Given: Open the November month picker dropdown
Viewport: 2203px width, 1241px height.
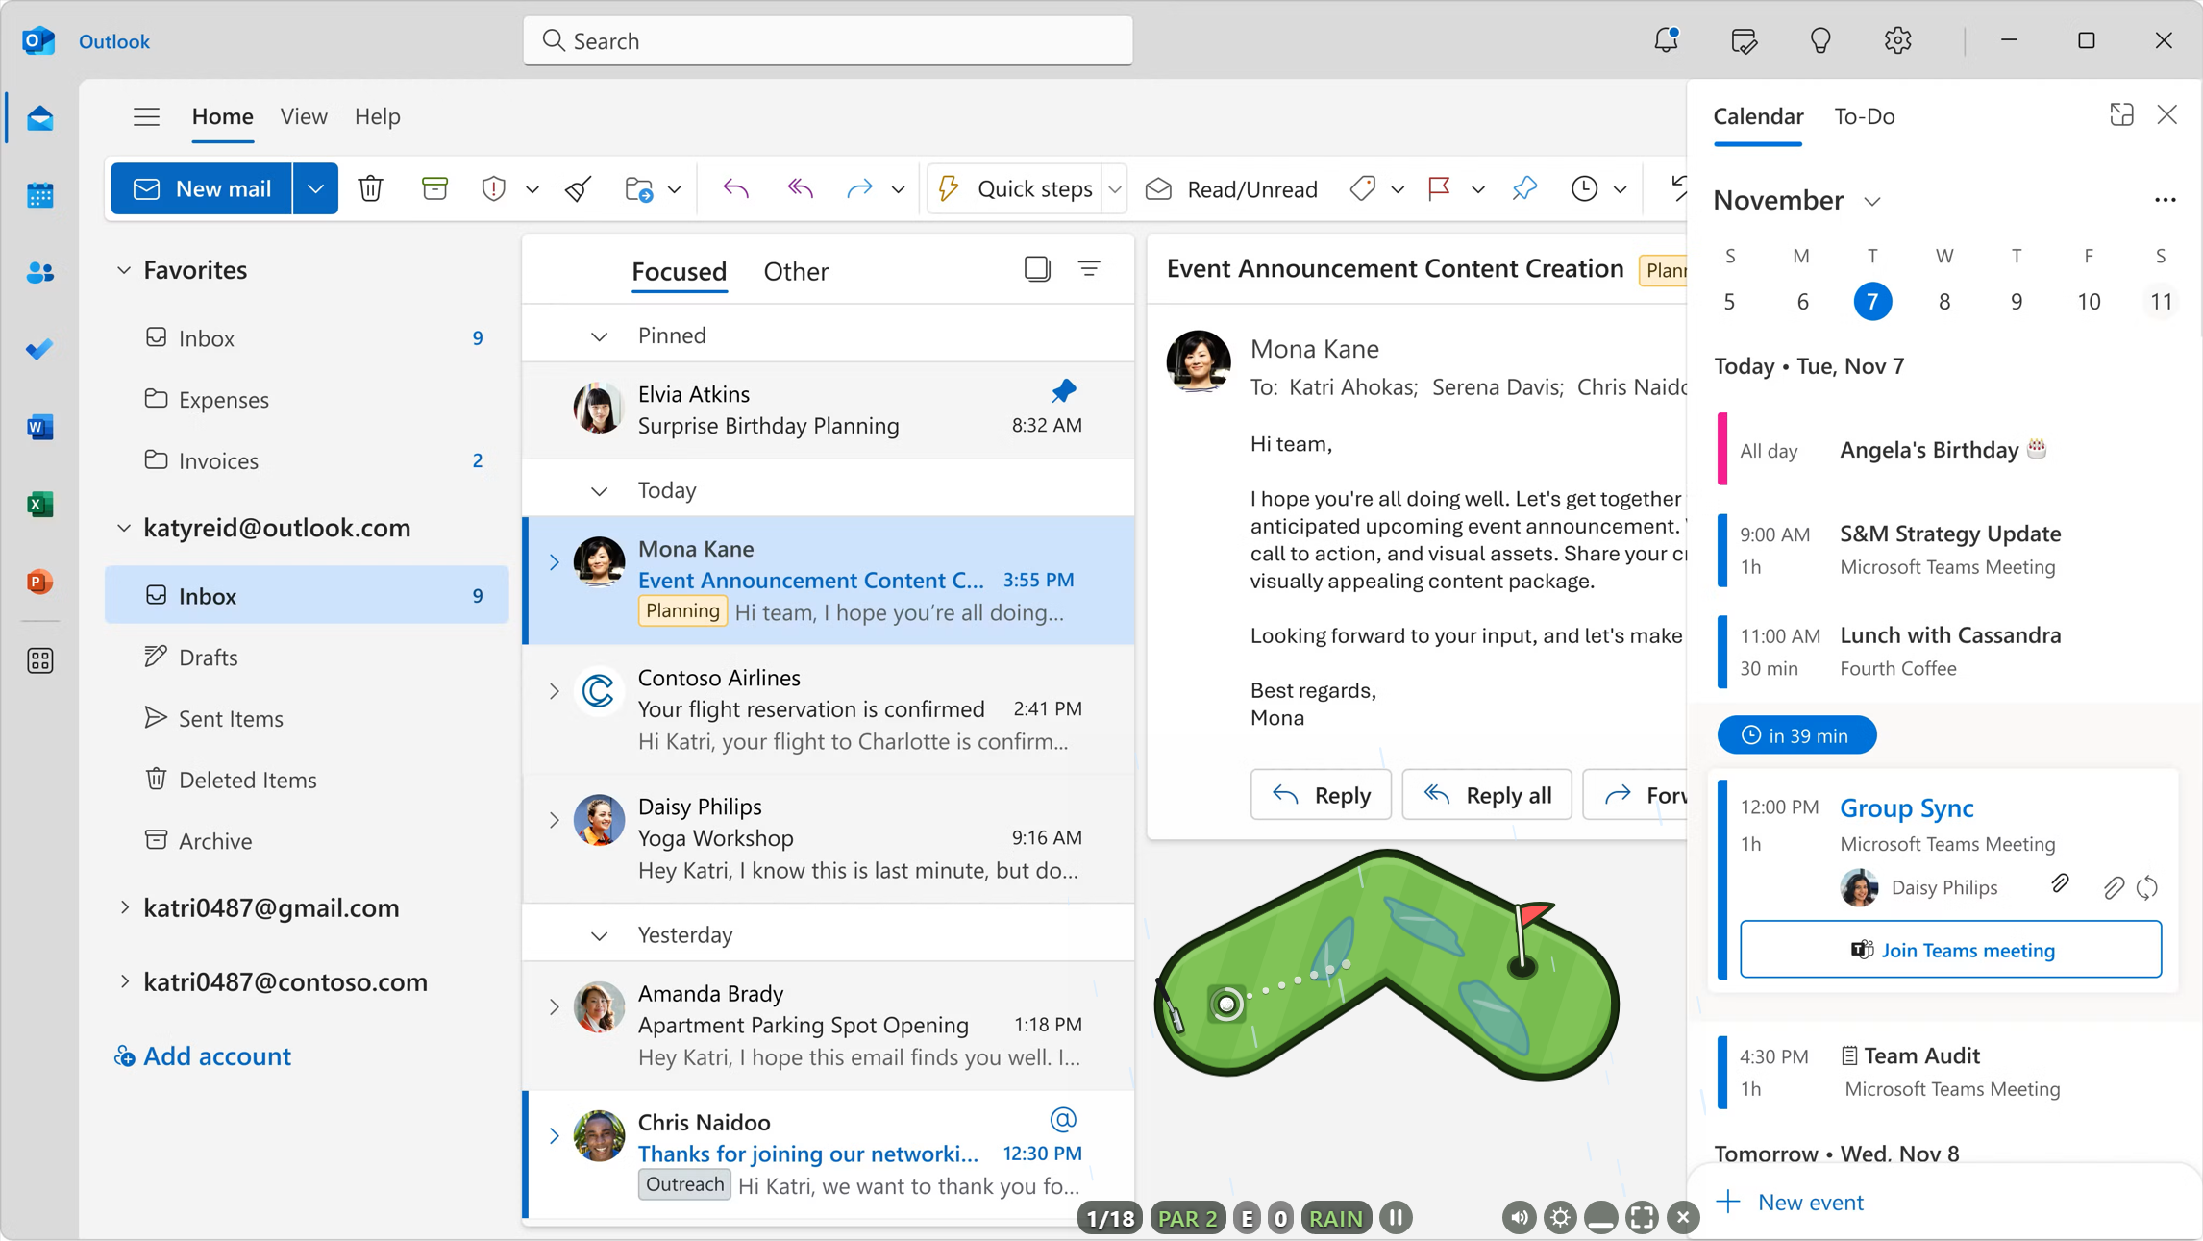Looking at the screenshot, I should pos(1871,201).
